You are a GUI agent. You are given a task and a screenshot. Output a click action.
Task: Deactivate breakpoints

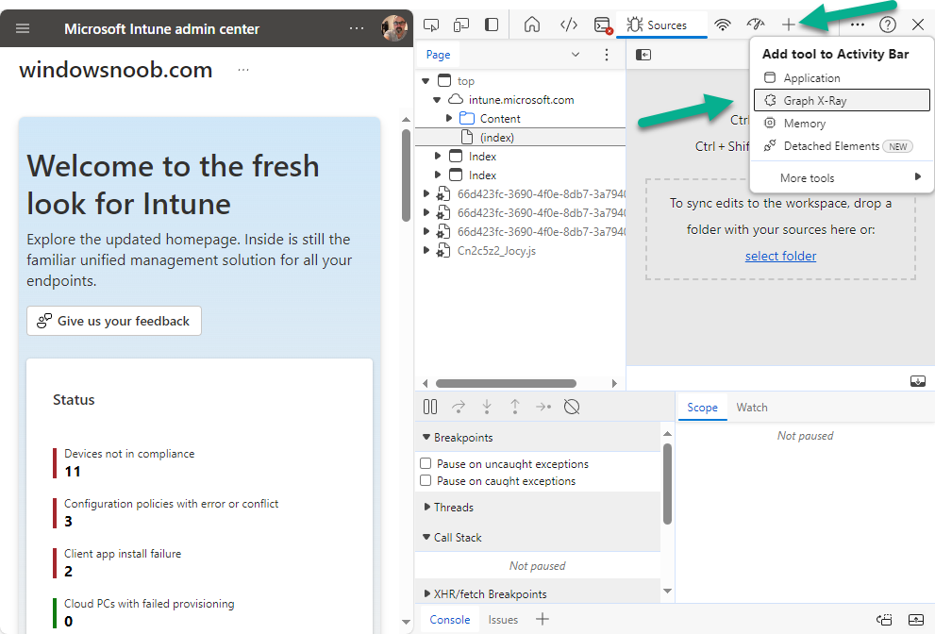coord(572,407)
